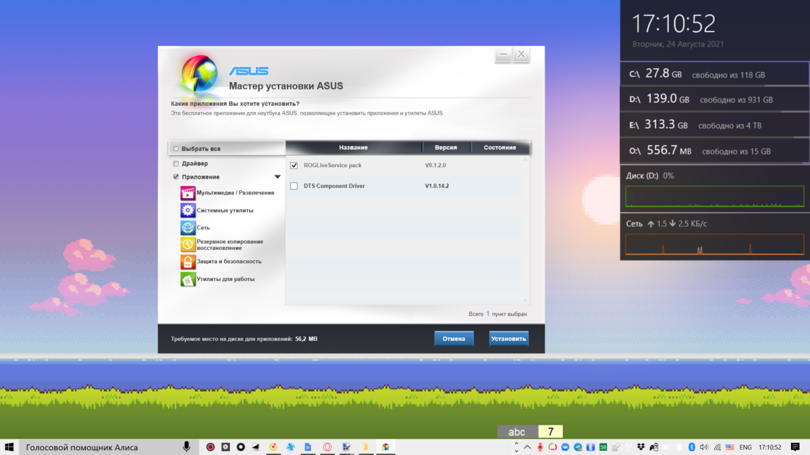The image size is (810, 455).
Task: Close the ASUS installer window
Action: pyautogui.click(x=521, y=55)
